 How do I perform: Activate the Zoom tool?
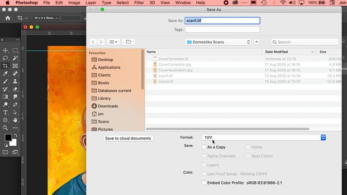[x=5, y=128]
